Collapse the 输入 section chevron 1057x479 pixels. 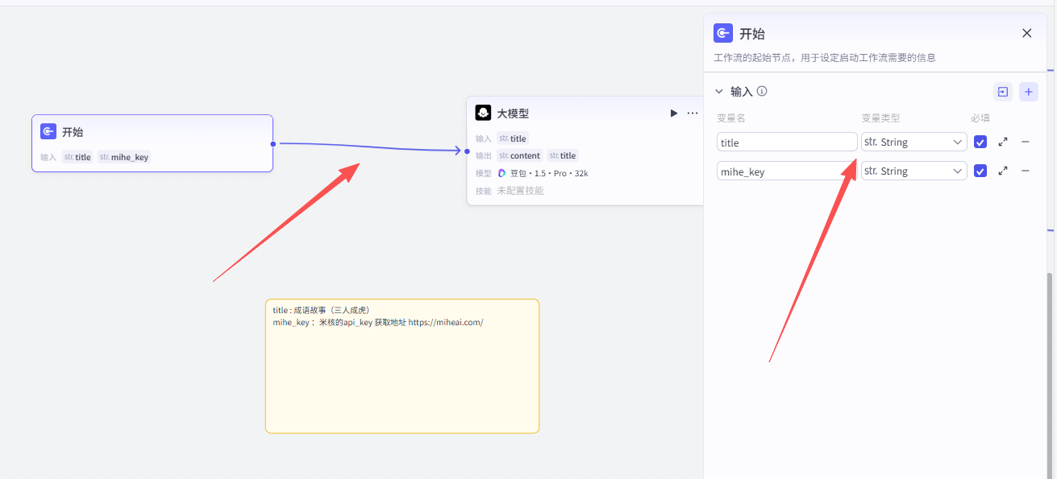[719, 92]
